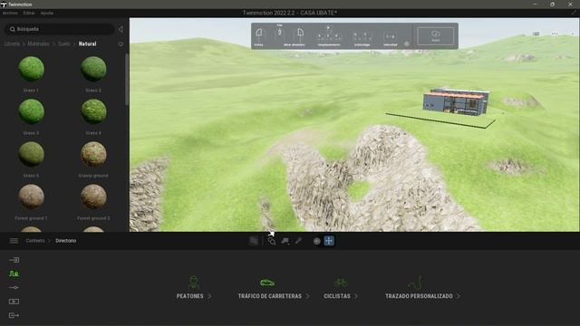This screenshot has width=580, height=326.
Task: Select the Directorio breadcrumb entry
Action: (66, 241)
